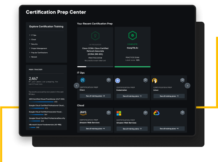The width and height of the screenshot is (218, 162).
Task: Click the AWS logo icon
Action: coord(83,113)
